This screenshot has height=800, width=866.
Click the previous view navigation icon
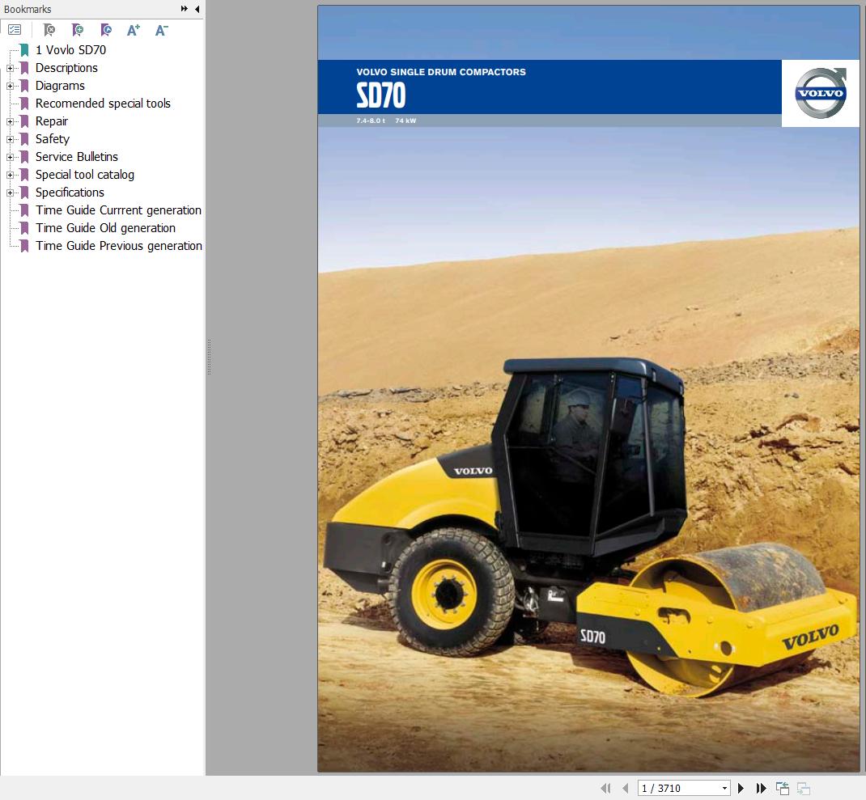click(x=782, y=789)
